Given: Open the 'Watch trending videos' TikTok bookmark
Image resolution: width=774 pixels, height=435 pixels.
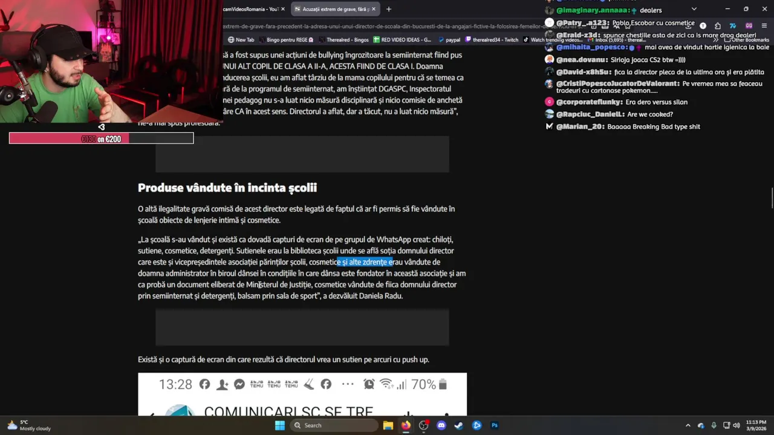Looking at the screenshot, I should tap(553, 40).
